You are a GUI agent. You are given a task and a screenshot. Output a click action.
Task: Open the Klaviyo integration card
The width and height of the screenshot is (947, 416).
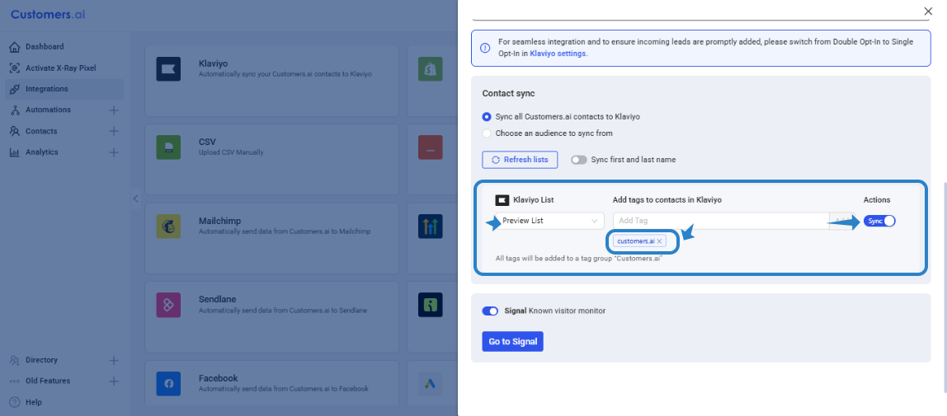pyautogui.click(x=271, y=81)
